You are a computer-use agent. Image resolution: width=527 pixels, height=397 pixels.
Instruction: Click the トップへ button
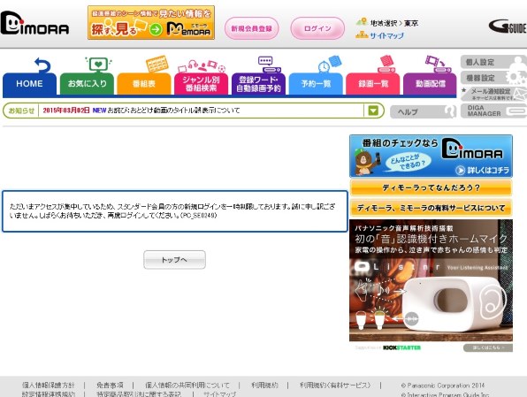click(x=174, y=260)
